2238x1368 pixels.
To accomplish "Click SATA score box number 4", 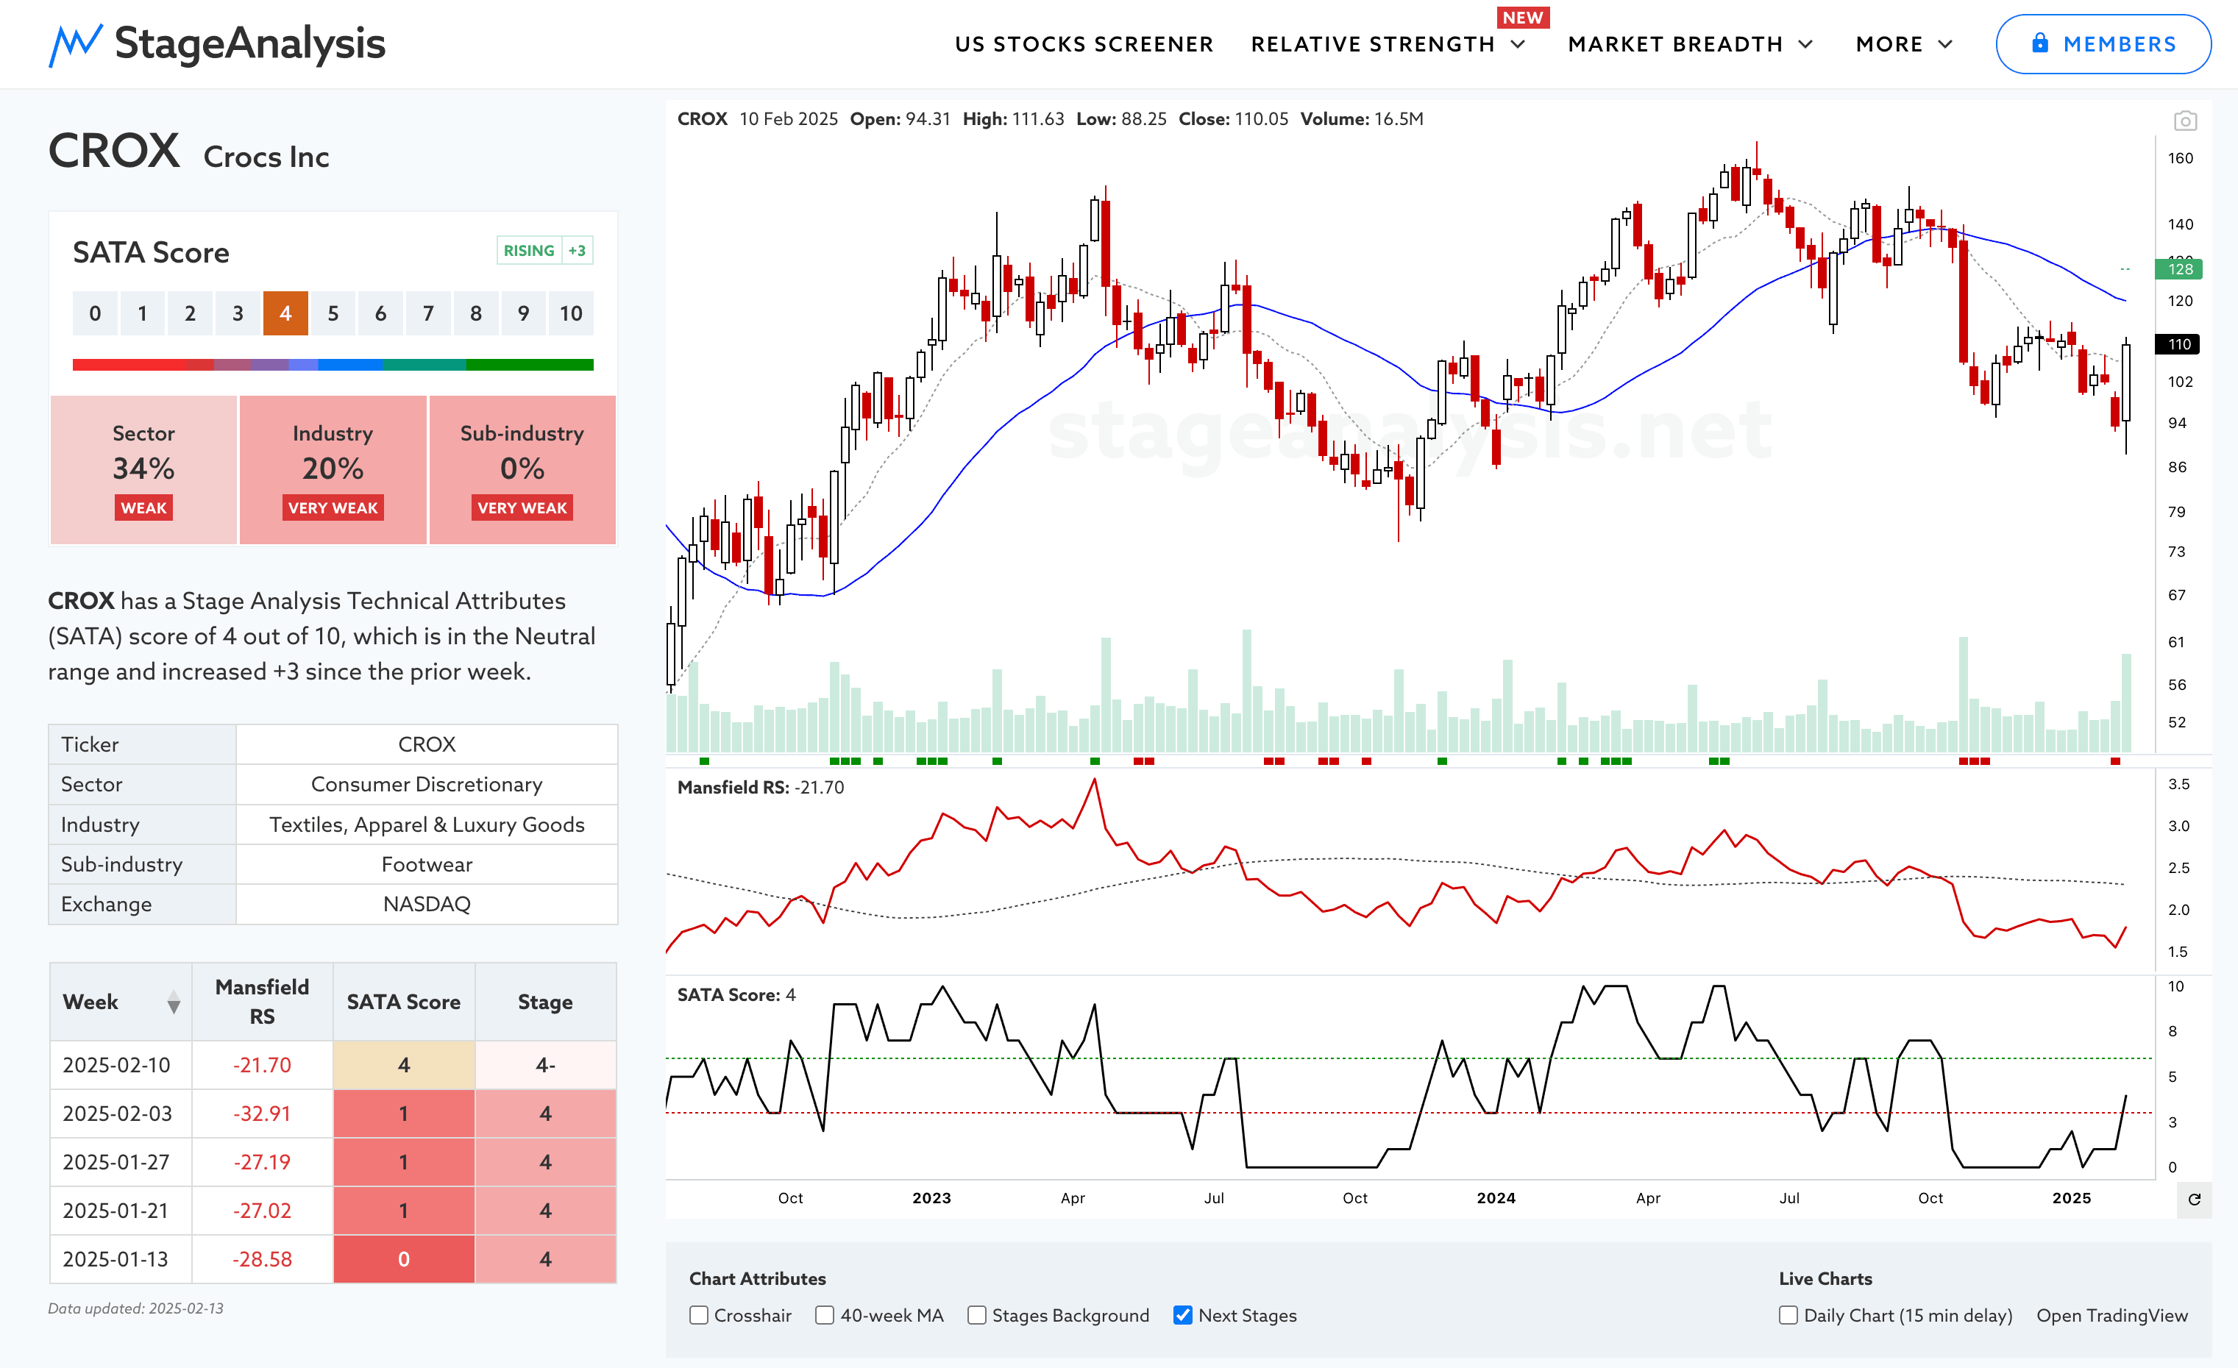I will point(285,313).
